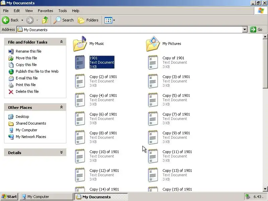Viewport: 268px width, 201px height.
Task: Open Shared Documents in Other Places
Action: tap(31, 123)
